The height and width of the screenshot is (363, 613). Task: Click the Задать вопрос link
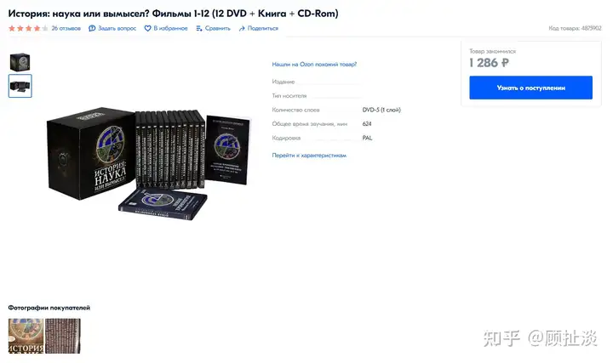117,28
